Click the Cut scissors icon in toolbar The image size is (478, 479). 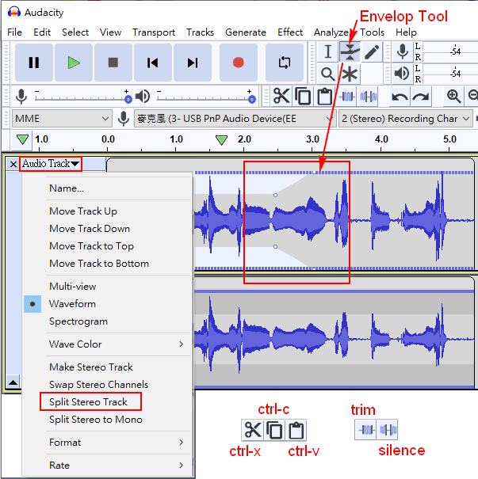click(281, 97)
